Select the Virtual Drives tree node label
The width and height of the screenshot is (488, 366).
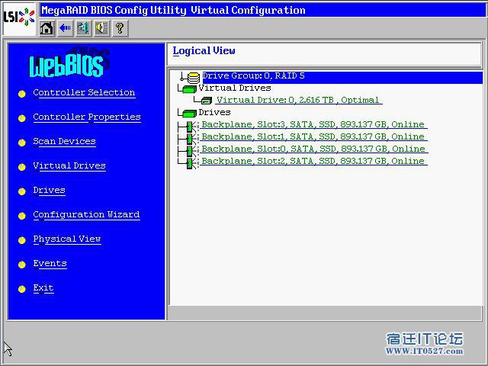[x=235, y=88]
